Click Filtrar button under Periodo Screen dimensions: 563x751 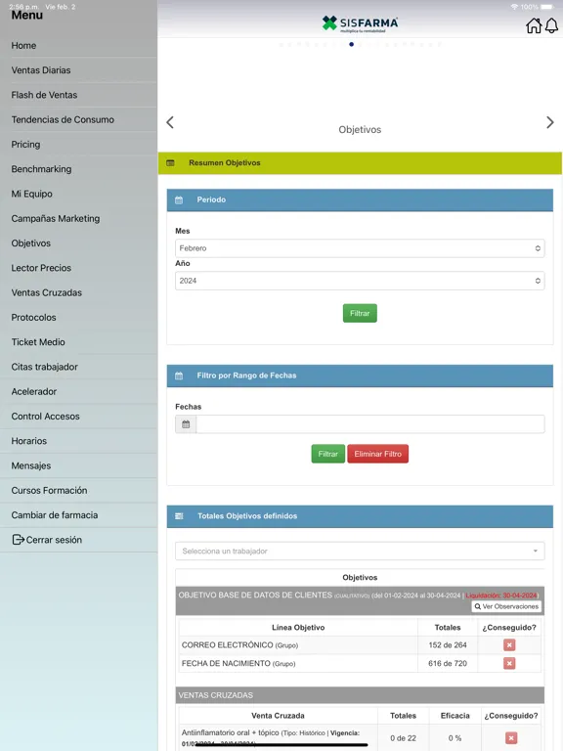[x=360, y=313]
